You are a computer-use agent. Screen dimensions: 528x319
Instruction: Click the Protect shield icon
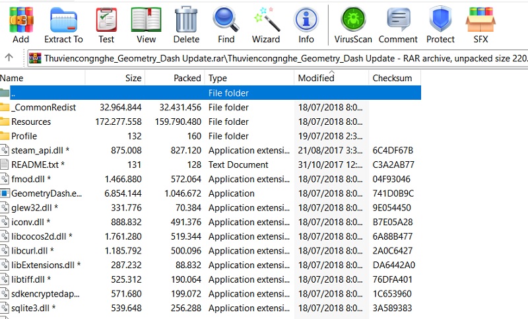(440, 25)
